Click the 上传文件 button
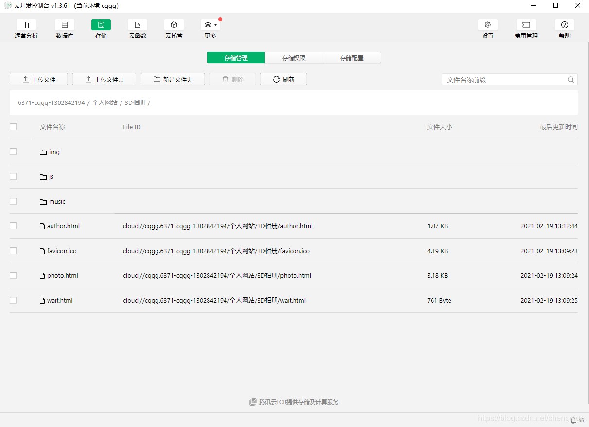Viewport: 589px width, 427px height. 39,79
